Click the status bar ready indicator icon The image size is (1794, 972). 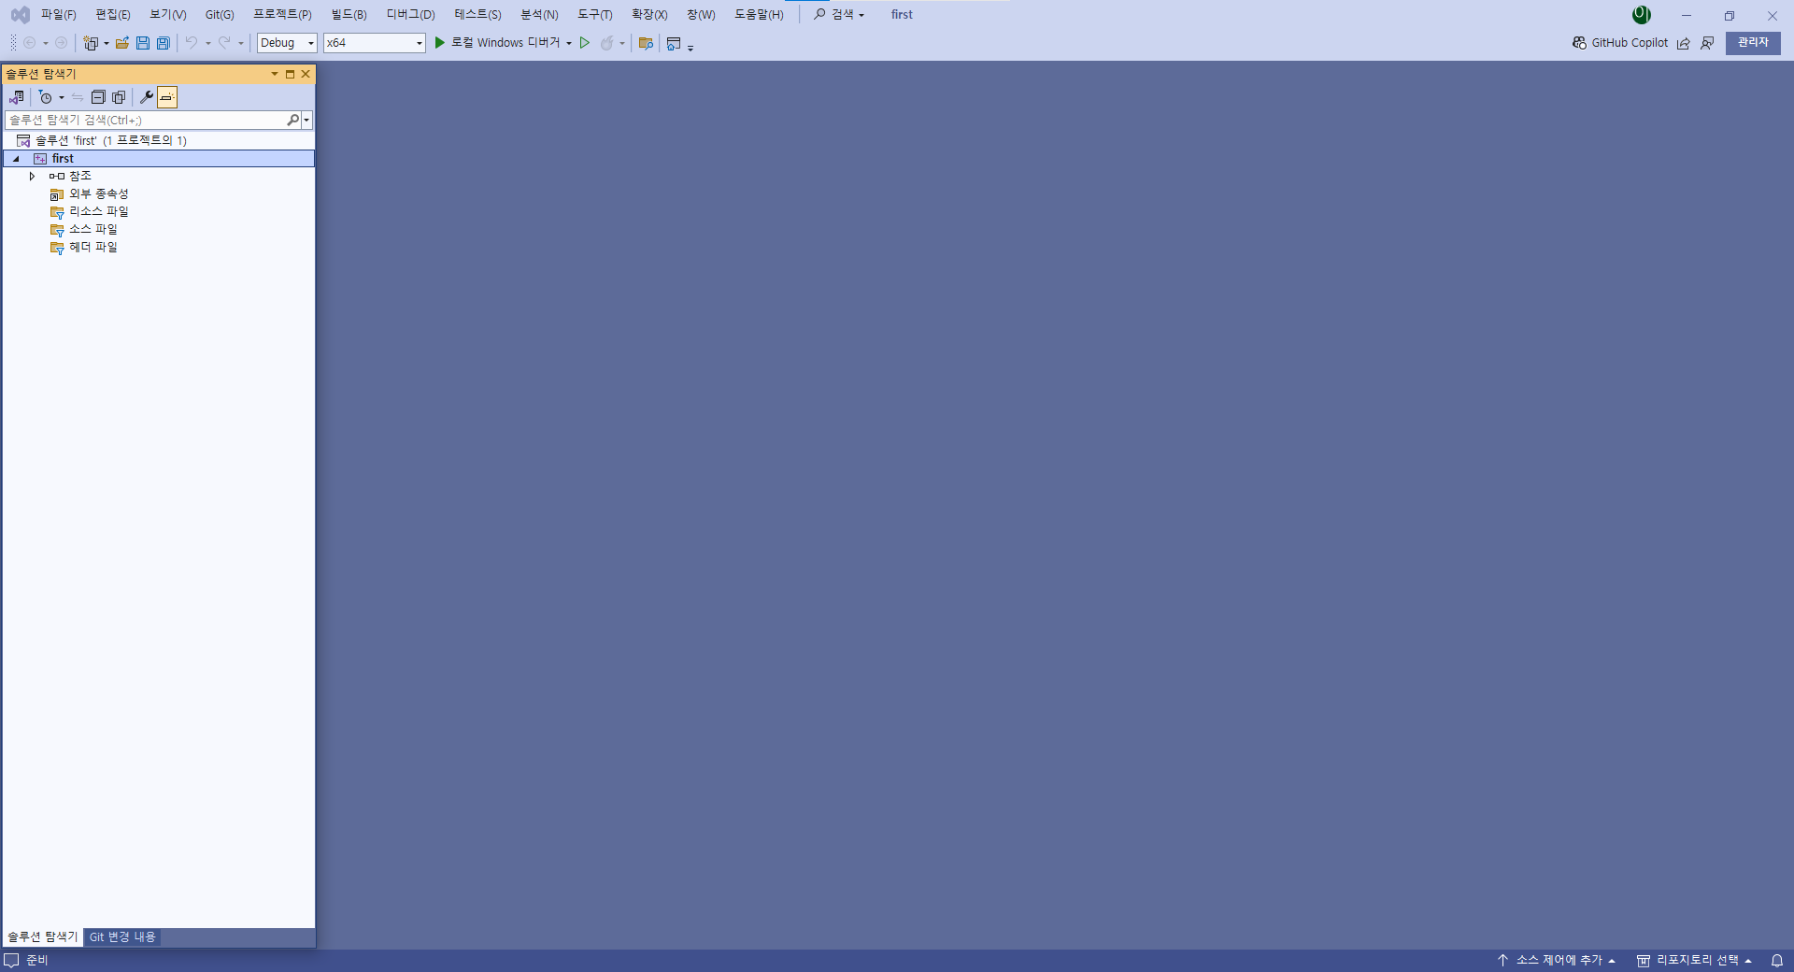11,961
